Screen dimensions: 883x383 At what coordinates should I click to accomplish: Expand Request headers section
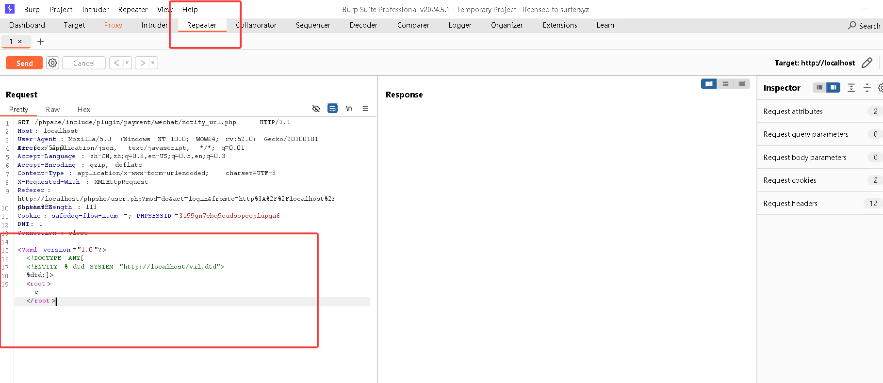(x=820, y=204)
